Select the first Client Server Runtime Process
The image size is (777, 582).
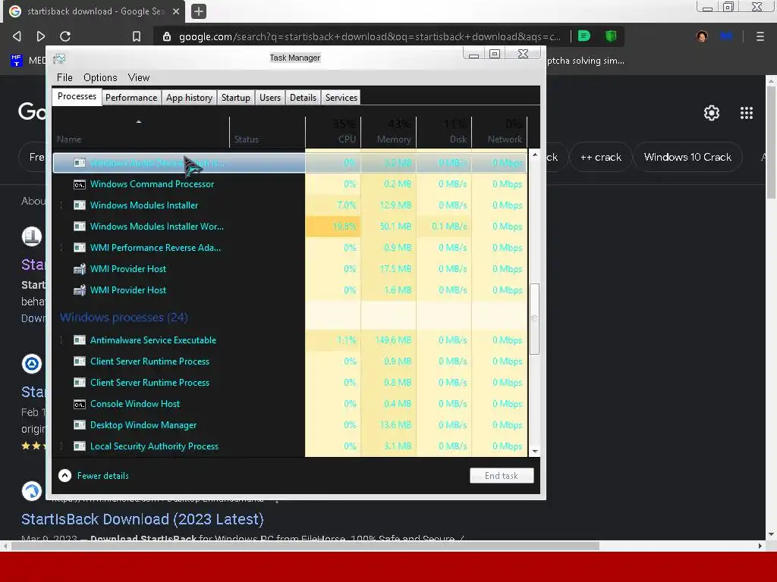pos(289,361)
